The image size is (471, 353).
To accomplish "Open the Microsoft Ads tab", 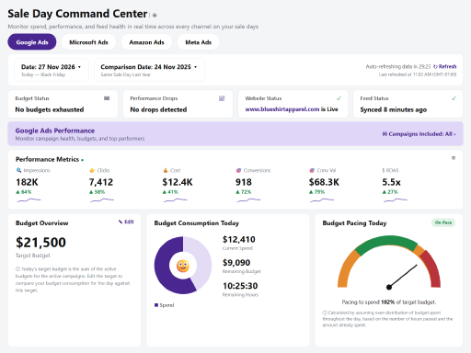I will coord(88,42).
